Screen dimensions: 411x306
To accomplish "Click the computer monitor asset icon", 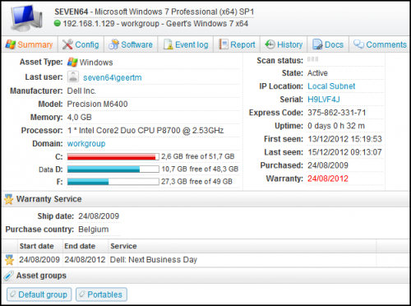I will (26, 18).
